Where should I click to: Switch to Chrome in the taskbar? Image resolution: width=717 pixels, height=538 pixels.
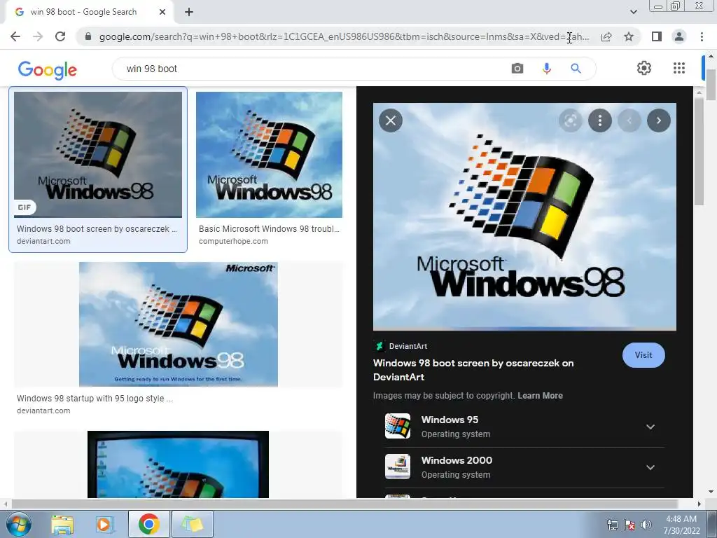click(148, 524)
